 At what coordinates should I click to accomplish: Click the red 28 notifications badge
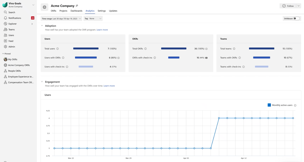pos(33,18)
